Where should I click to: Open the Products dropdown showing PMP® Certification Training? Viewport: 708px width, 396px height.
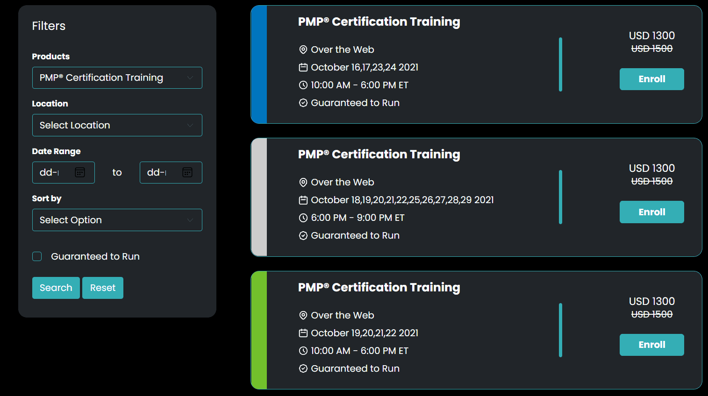coord(117,78)
